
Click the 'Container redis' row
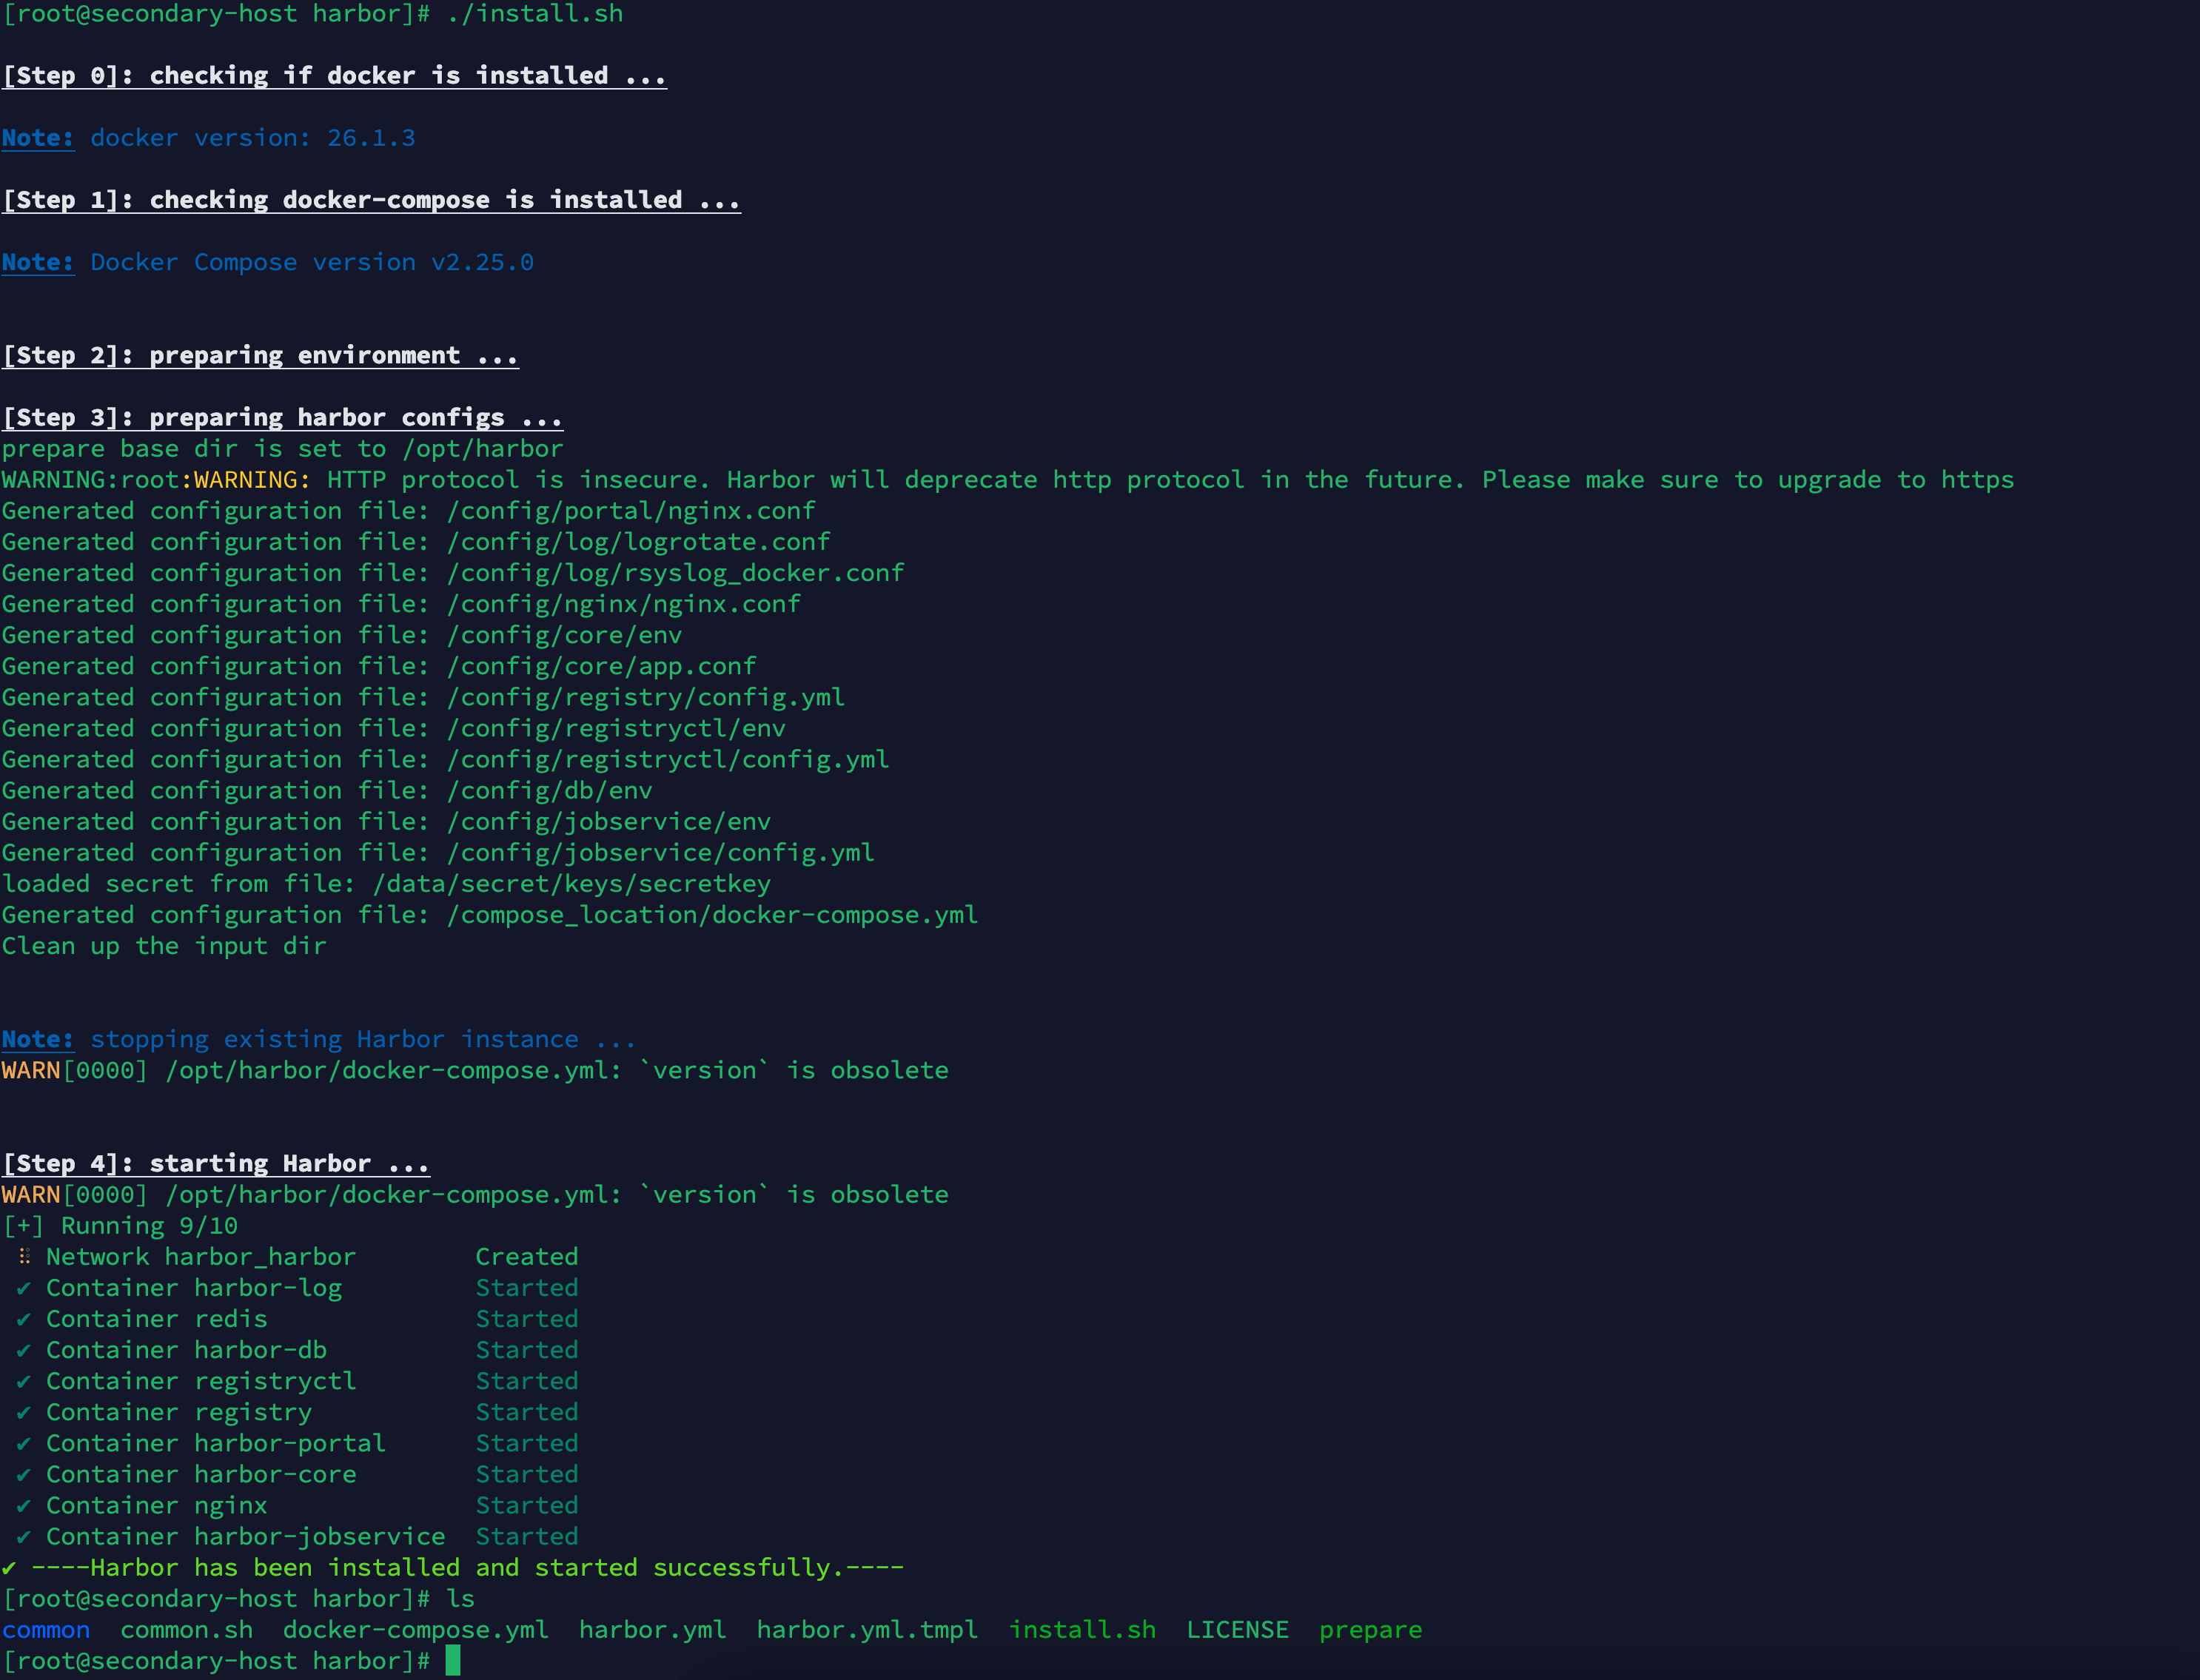pos(298,1319)
